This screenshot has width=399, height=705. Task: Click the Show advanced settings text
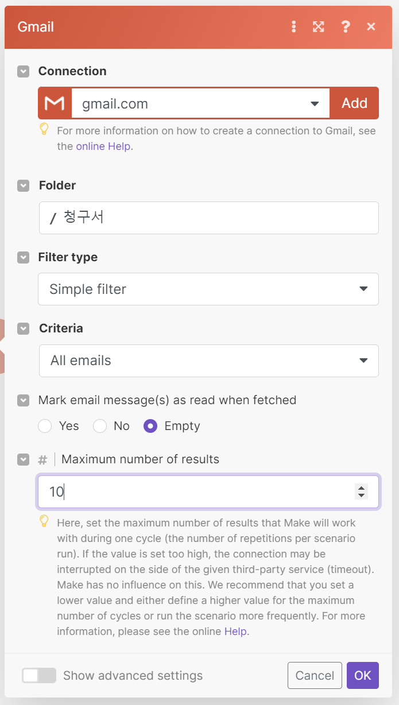tap(133, 676)
